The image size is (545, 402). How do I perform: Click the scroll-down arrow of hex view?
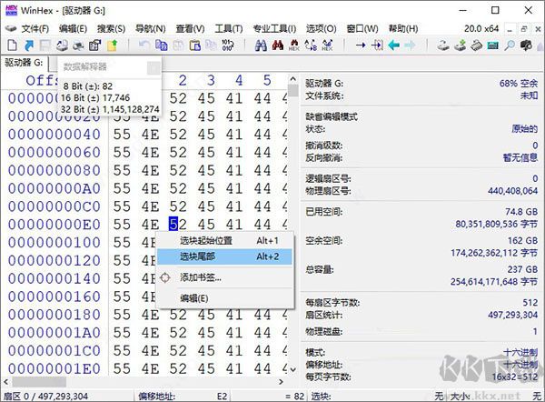click(x=294, y=370)
